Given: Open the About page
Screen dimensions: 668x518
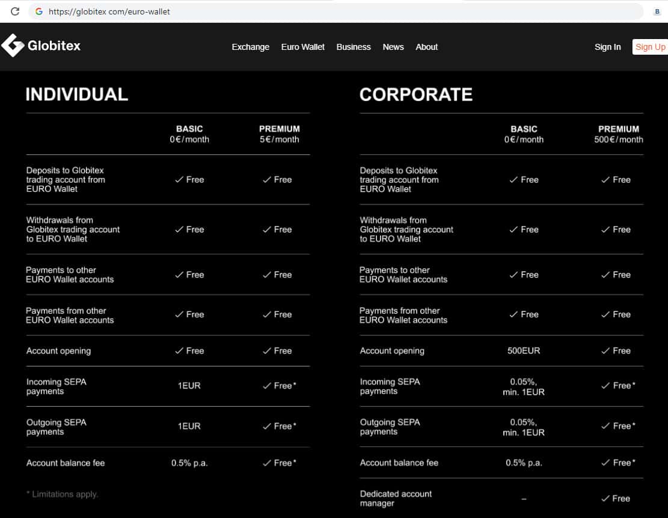Looking at the screenshot, I should click(426, 47).
